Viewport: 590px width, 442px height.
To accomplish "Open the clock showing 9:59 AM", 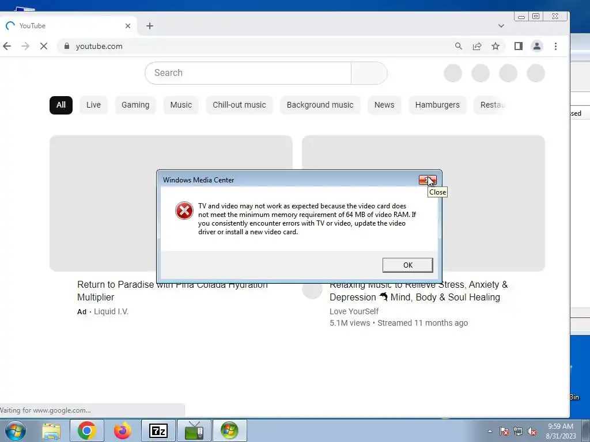I will coord(561,431).
